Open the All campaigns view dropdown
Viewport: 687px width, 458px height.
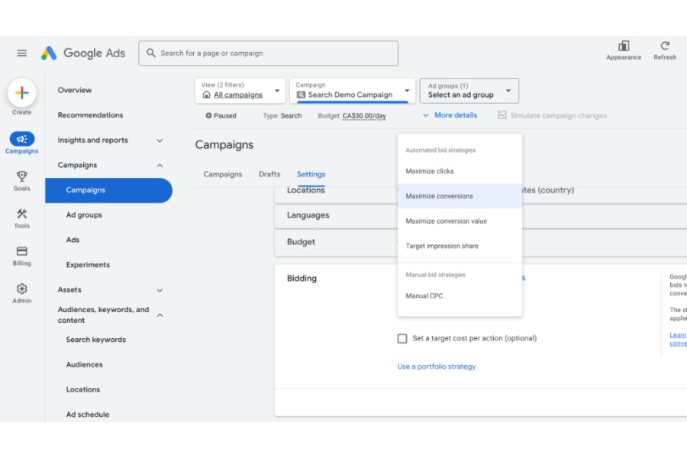click(240, 91)
